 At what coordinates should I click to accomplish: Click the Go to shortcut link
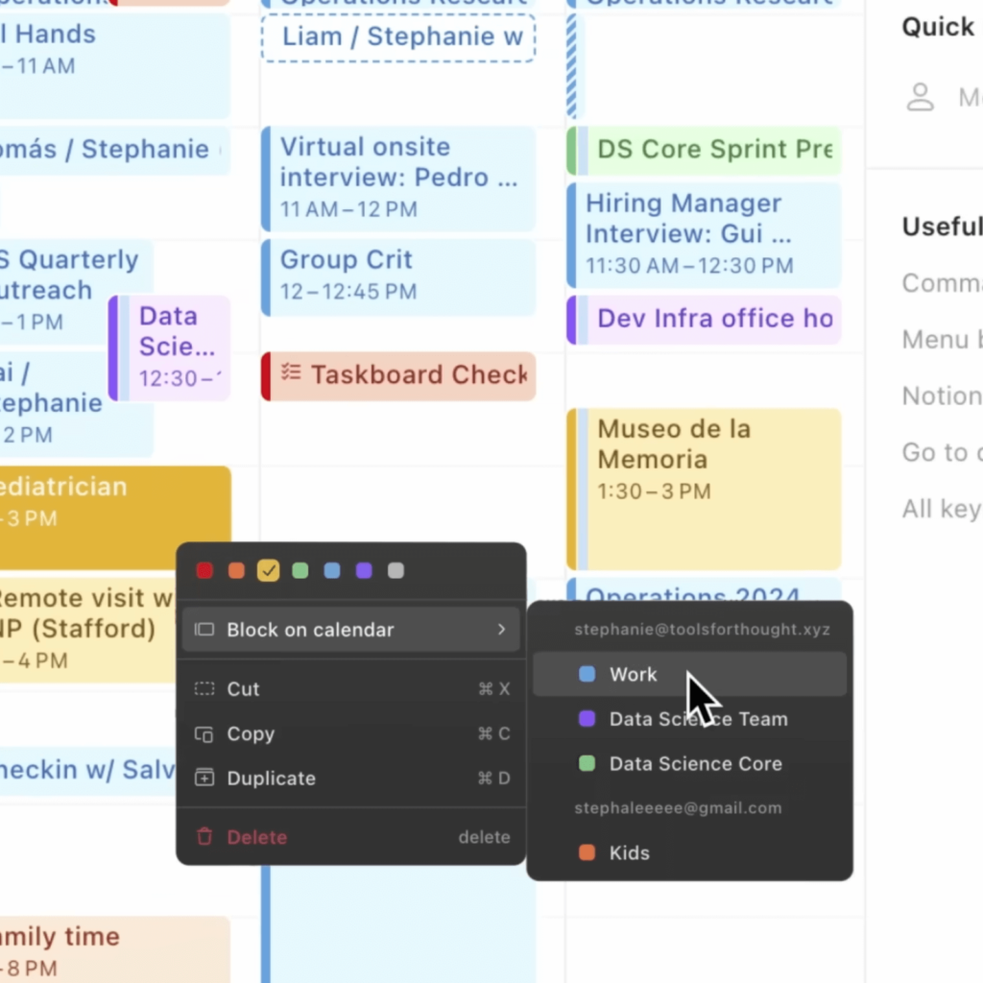(x=943, y=453)
